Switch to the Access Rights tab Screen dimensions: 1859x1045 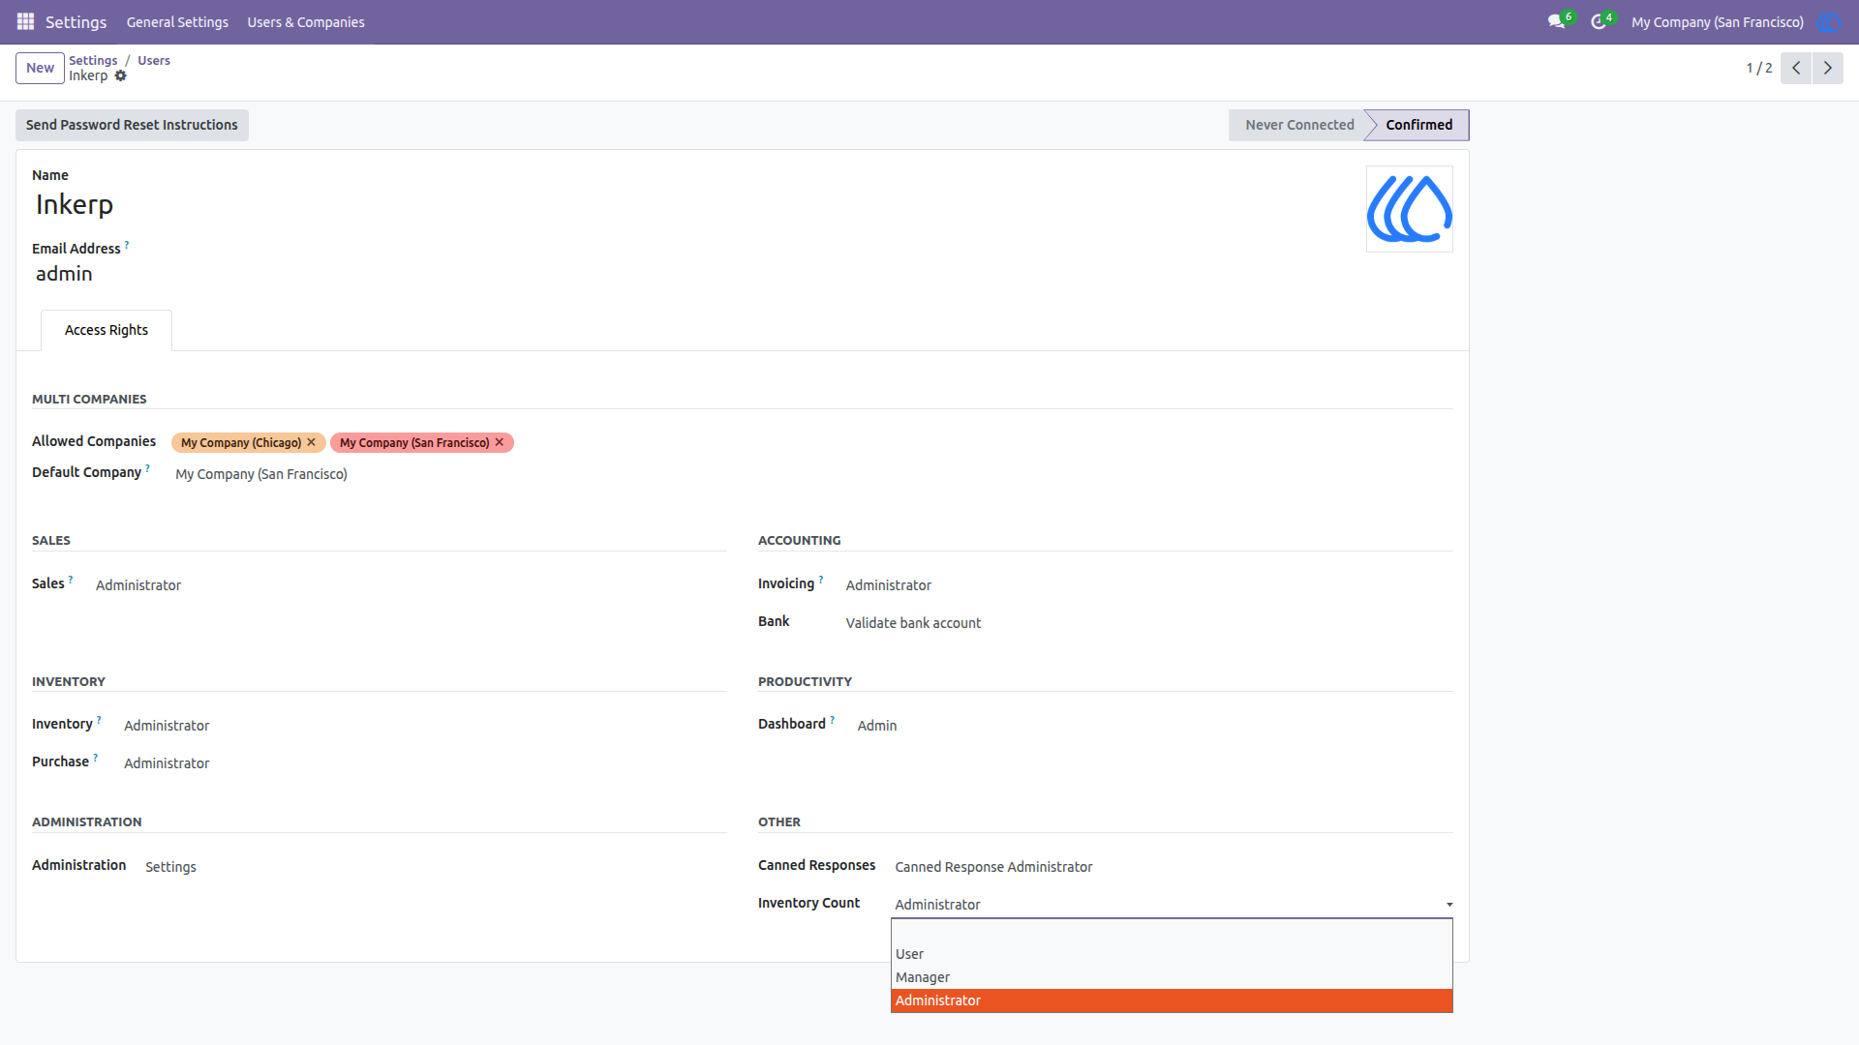(107, 330)
